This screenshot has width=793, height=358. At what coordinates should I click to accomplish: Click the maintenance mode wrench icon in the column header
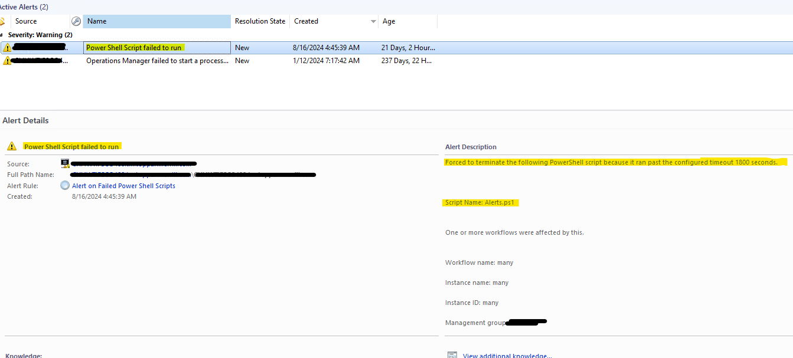click(76, 21)
